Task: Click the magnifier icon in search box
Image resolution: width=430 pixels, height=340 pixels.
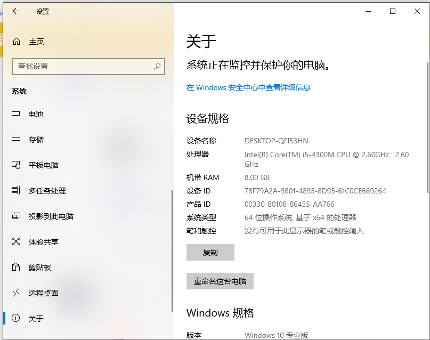Action: [157, 66]
